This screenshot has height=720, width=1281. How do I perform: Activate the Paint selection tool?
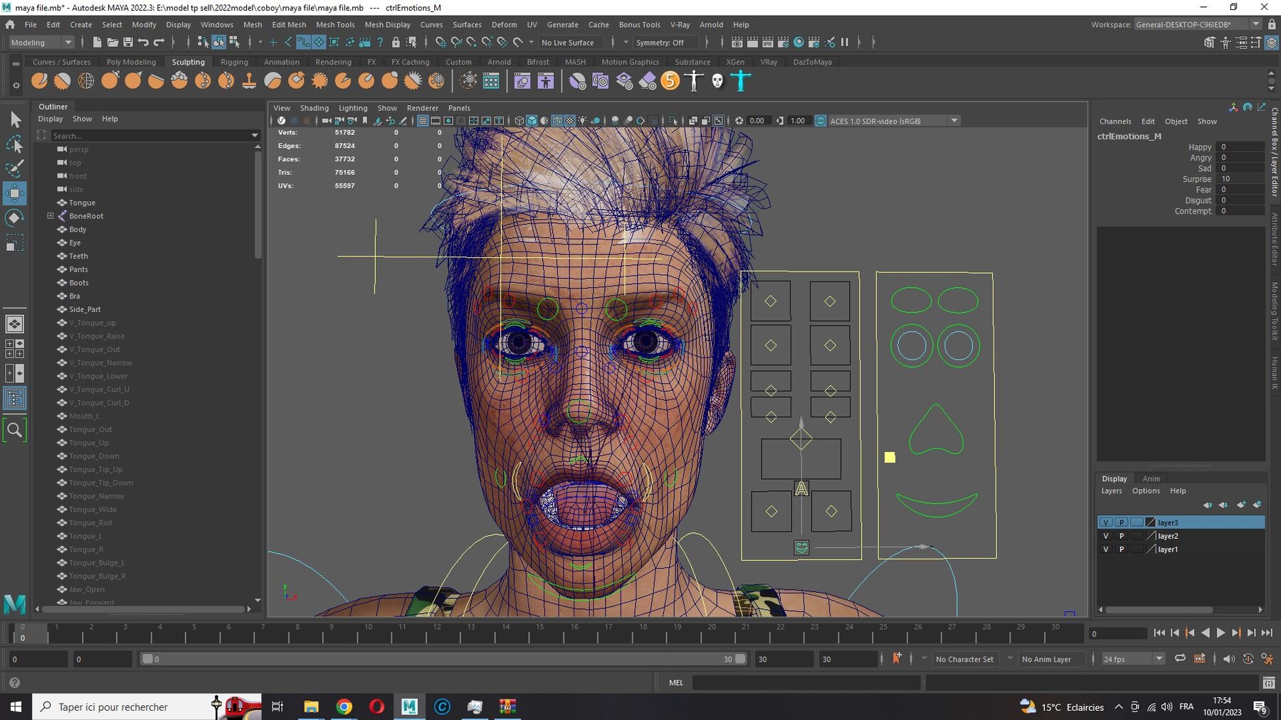tap(15, 168)
